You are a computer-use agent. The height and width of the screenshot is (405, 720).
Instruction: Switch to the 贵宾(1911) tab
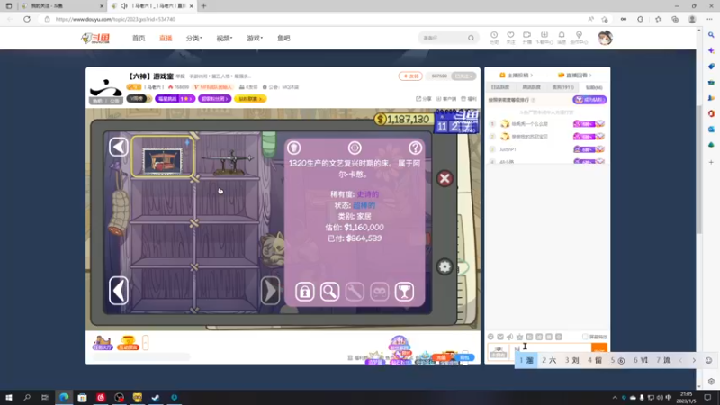[x=563, y=87]
